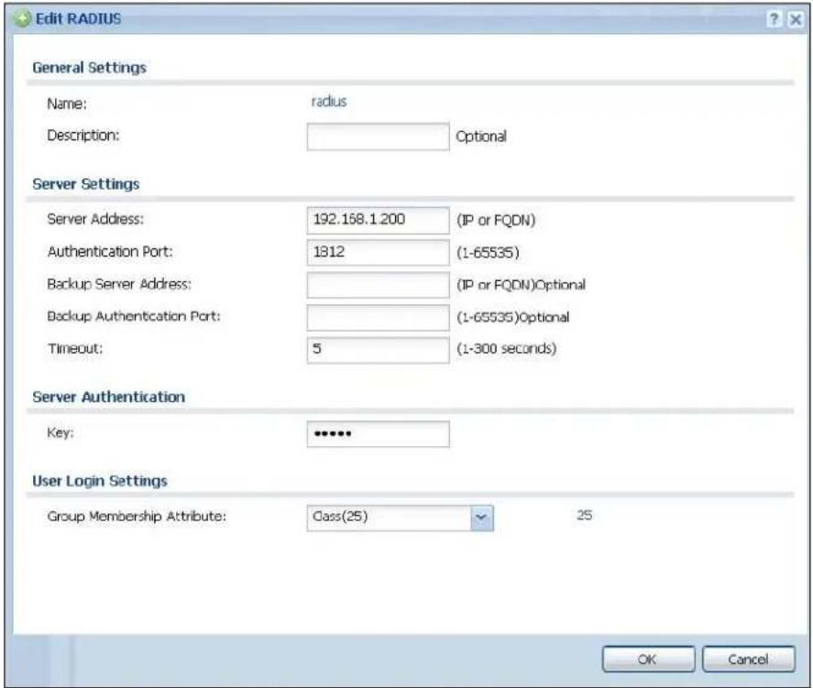
Task: Click the "Name:" label
Action: click(67, 104)
